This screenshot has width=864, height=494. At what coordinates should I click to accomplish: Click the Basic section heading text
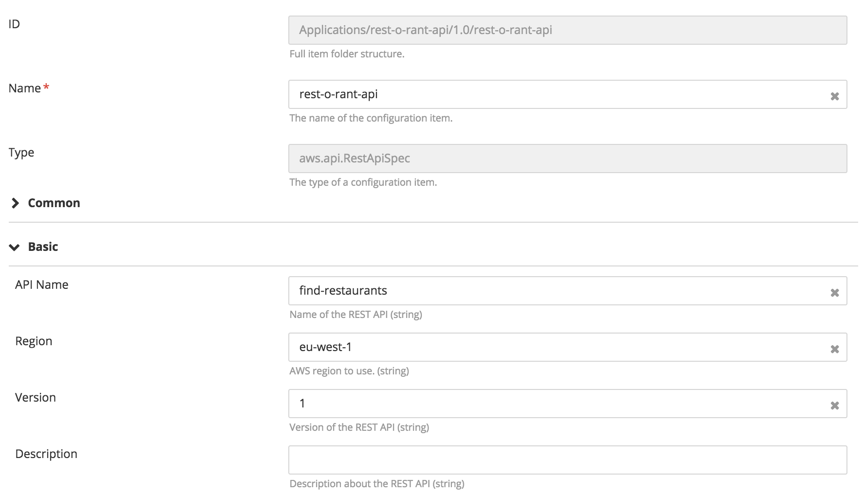[x=43, y=247]
